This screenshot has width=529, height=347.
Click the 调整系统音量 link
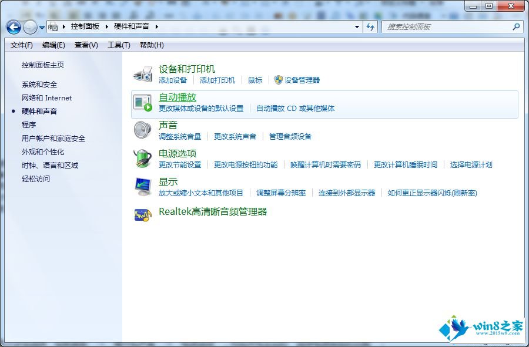coord(180,136)
